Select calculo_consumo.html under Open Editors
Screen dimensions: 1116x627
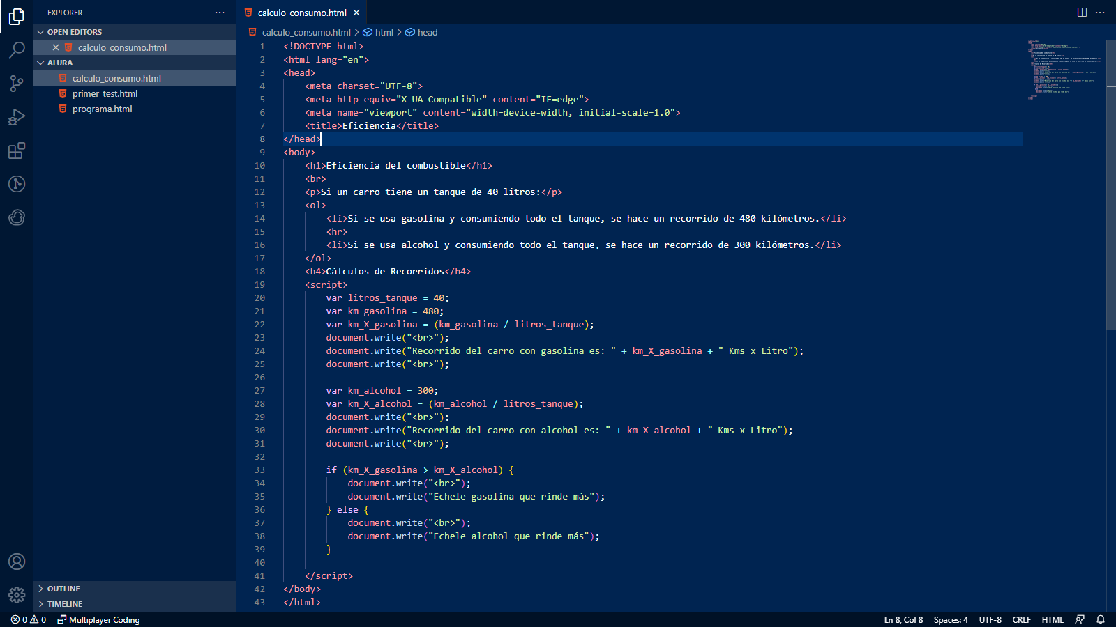click(x=135, y=47)
